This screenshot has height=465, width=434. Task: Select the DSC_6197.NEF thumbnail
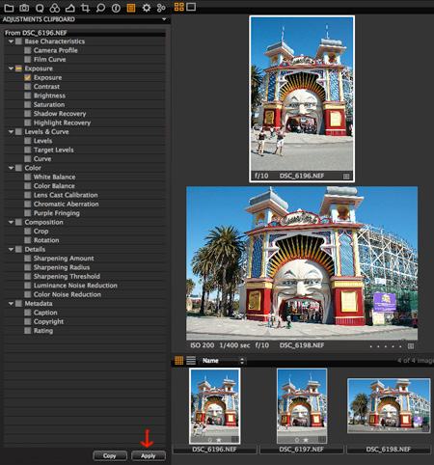tap(302, 406)
